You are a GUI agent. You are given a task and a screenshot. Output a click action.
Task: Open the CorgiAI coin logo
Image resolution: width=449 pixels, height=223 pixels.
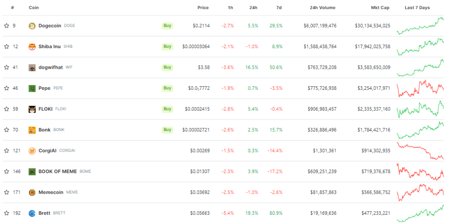click(x=32, y=151)
